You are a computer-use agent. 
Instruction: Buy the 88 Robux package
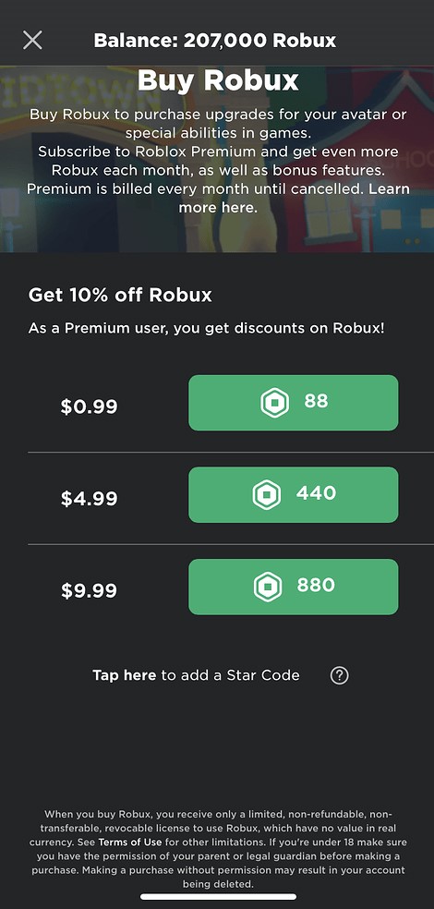294,403
